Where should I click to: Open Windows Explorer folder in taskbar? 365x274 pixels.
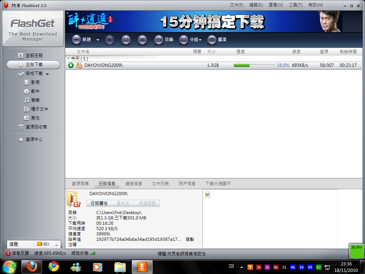(120, 267)
